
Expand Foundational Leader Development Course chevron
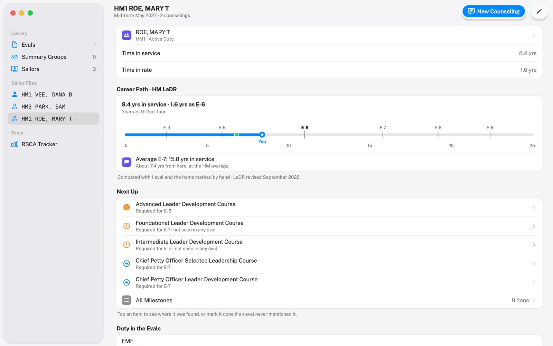[x=534, y=226]
